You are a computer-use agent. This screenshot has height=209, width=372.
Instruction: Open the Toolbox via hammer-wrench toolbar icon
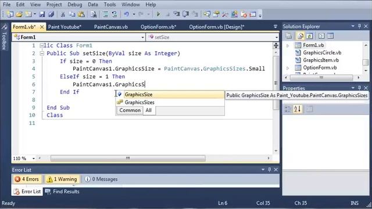(225, 14)
